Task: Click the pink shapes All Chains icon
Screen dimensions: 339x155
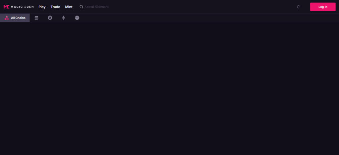Action: coord(7,18)
